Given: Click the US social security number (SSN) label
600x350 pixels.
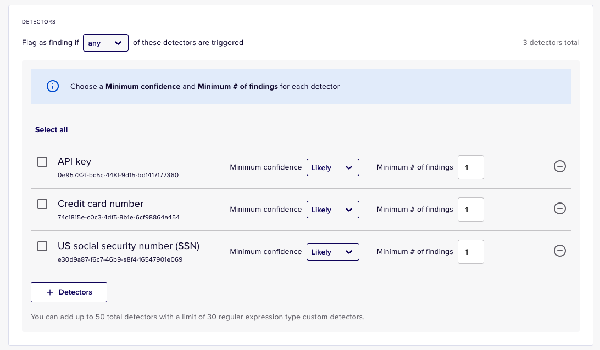Looking at the screenshot, I should point(128,246).
